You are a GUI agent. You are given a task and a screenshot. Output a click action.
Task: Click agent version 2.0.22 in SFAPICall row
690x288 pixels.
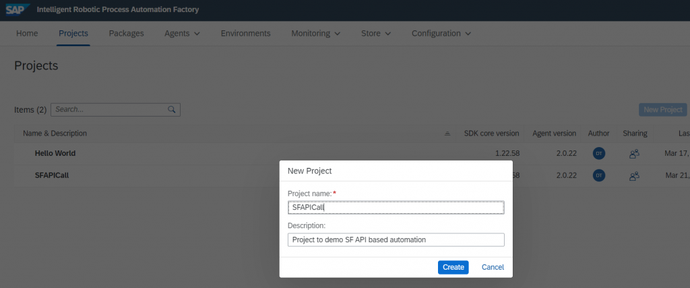click(567, 175)
